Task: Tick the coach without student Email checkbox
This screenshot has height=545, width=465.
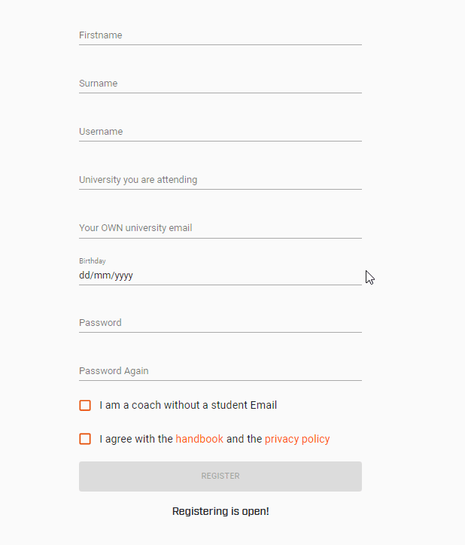Action: coord(85,406)
